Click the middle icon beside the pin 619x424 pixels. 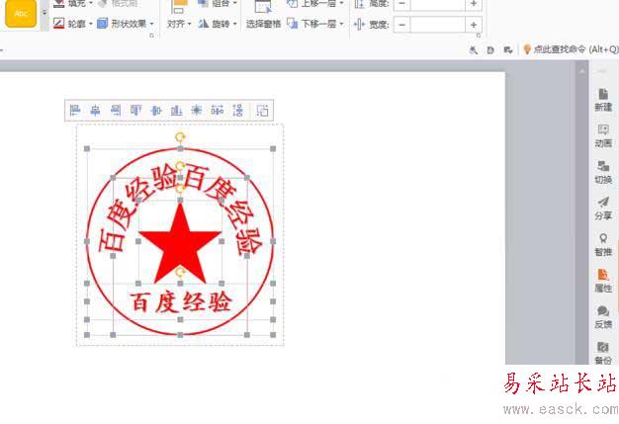[490, 49]
